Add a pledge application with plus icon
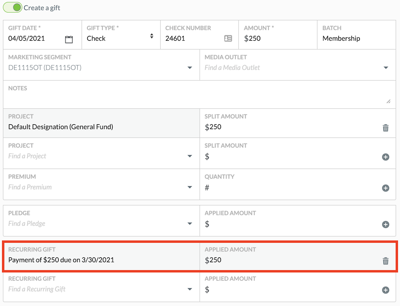The height and width of the screenshot is (306, 400). click(x=385, y=224)
